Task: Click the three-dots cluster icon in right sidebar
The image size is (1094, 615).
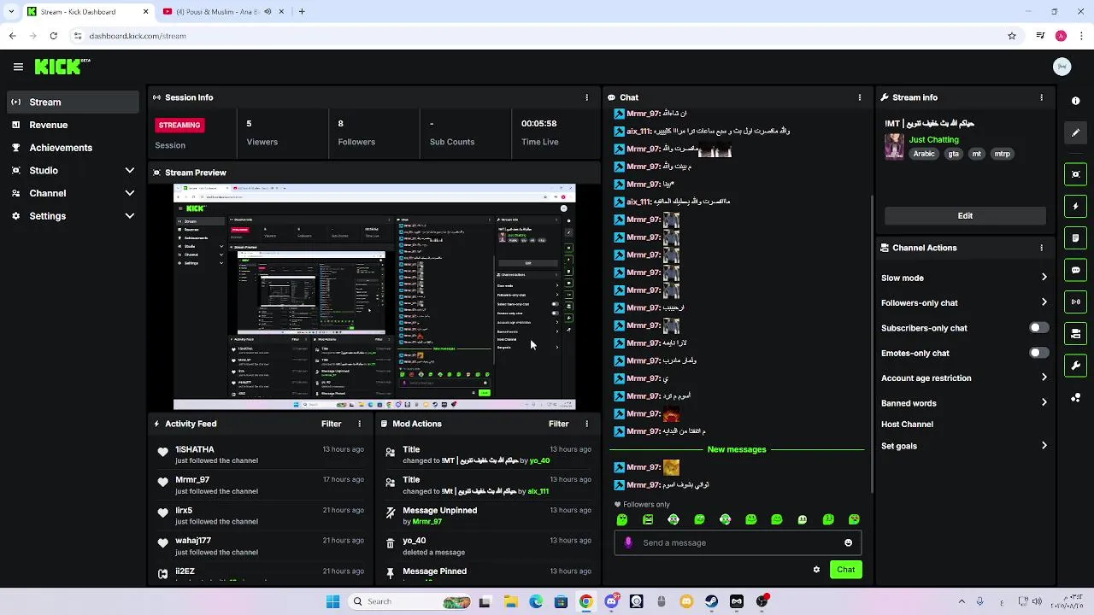Action: coord(1075,397)
